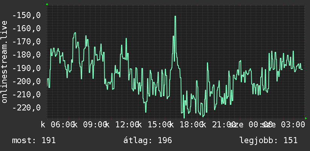Click the -150,0 Y-axis label
Image resolution: width=310 pixels, height=151 pixels.
click(27, 15)
